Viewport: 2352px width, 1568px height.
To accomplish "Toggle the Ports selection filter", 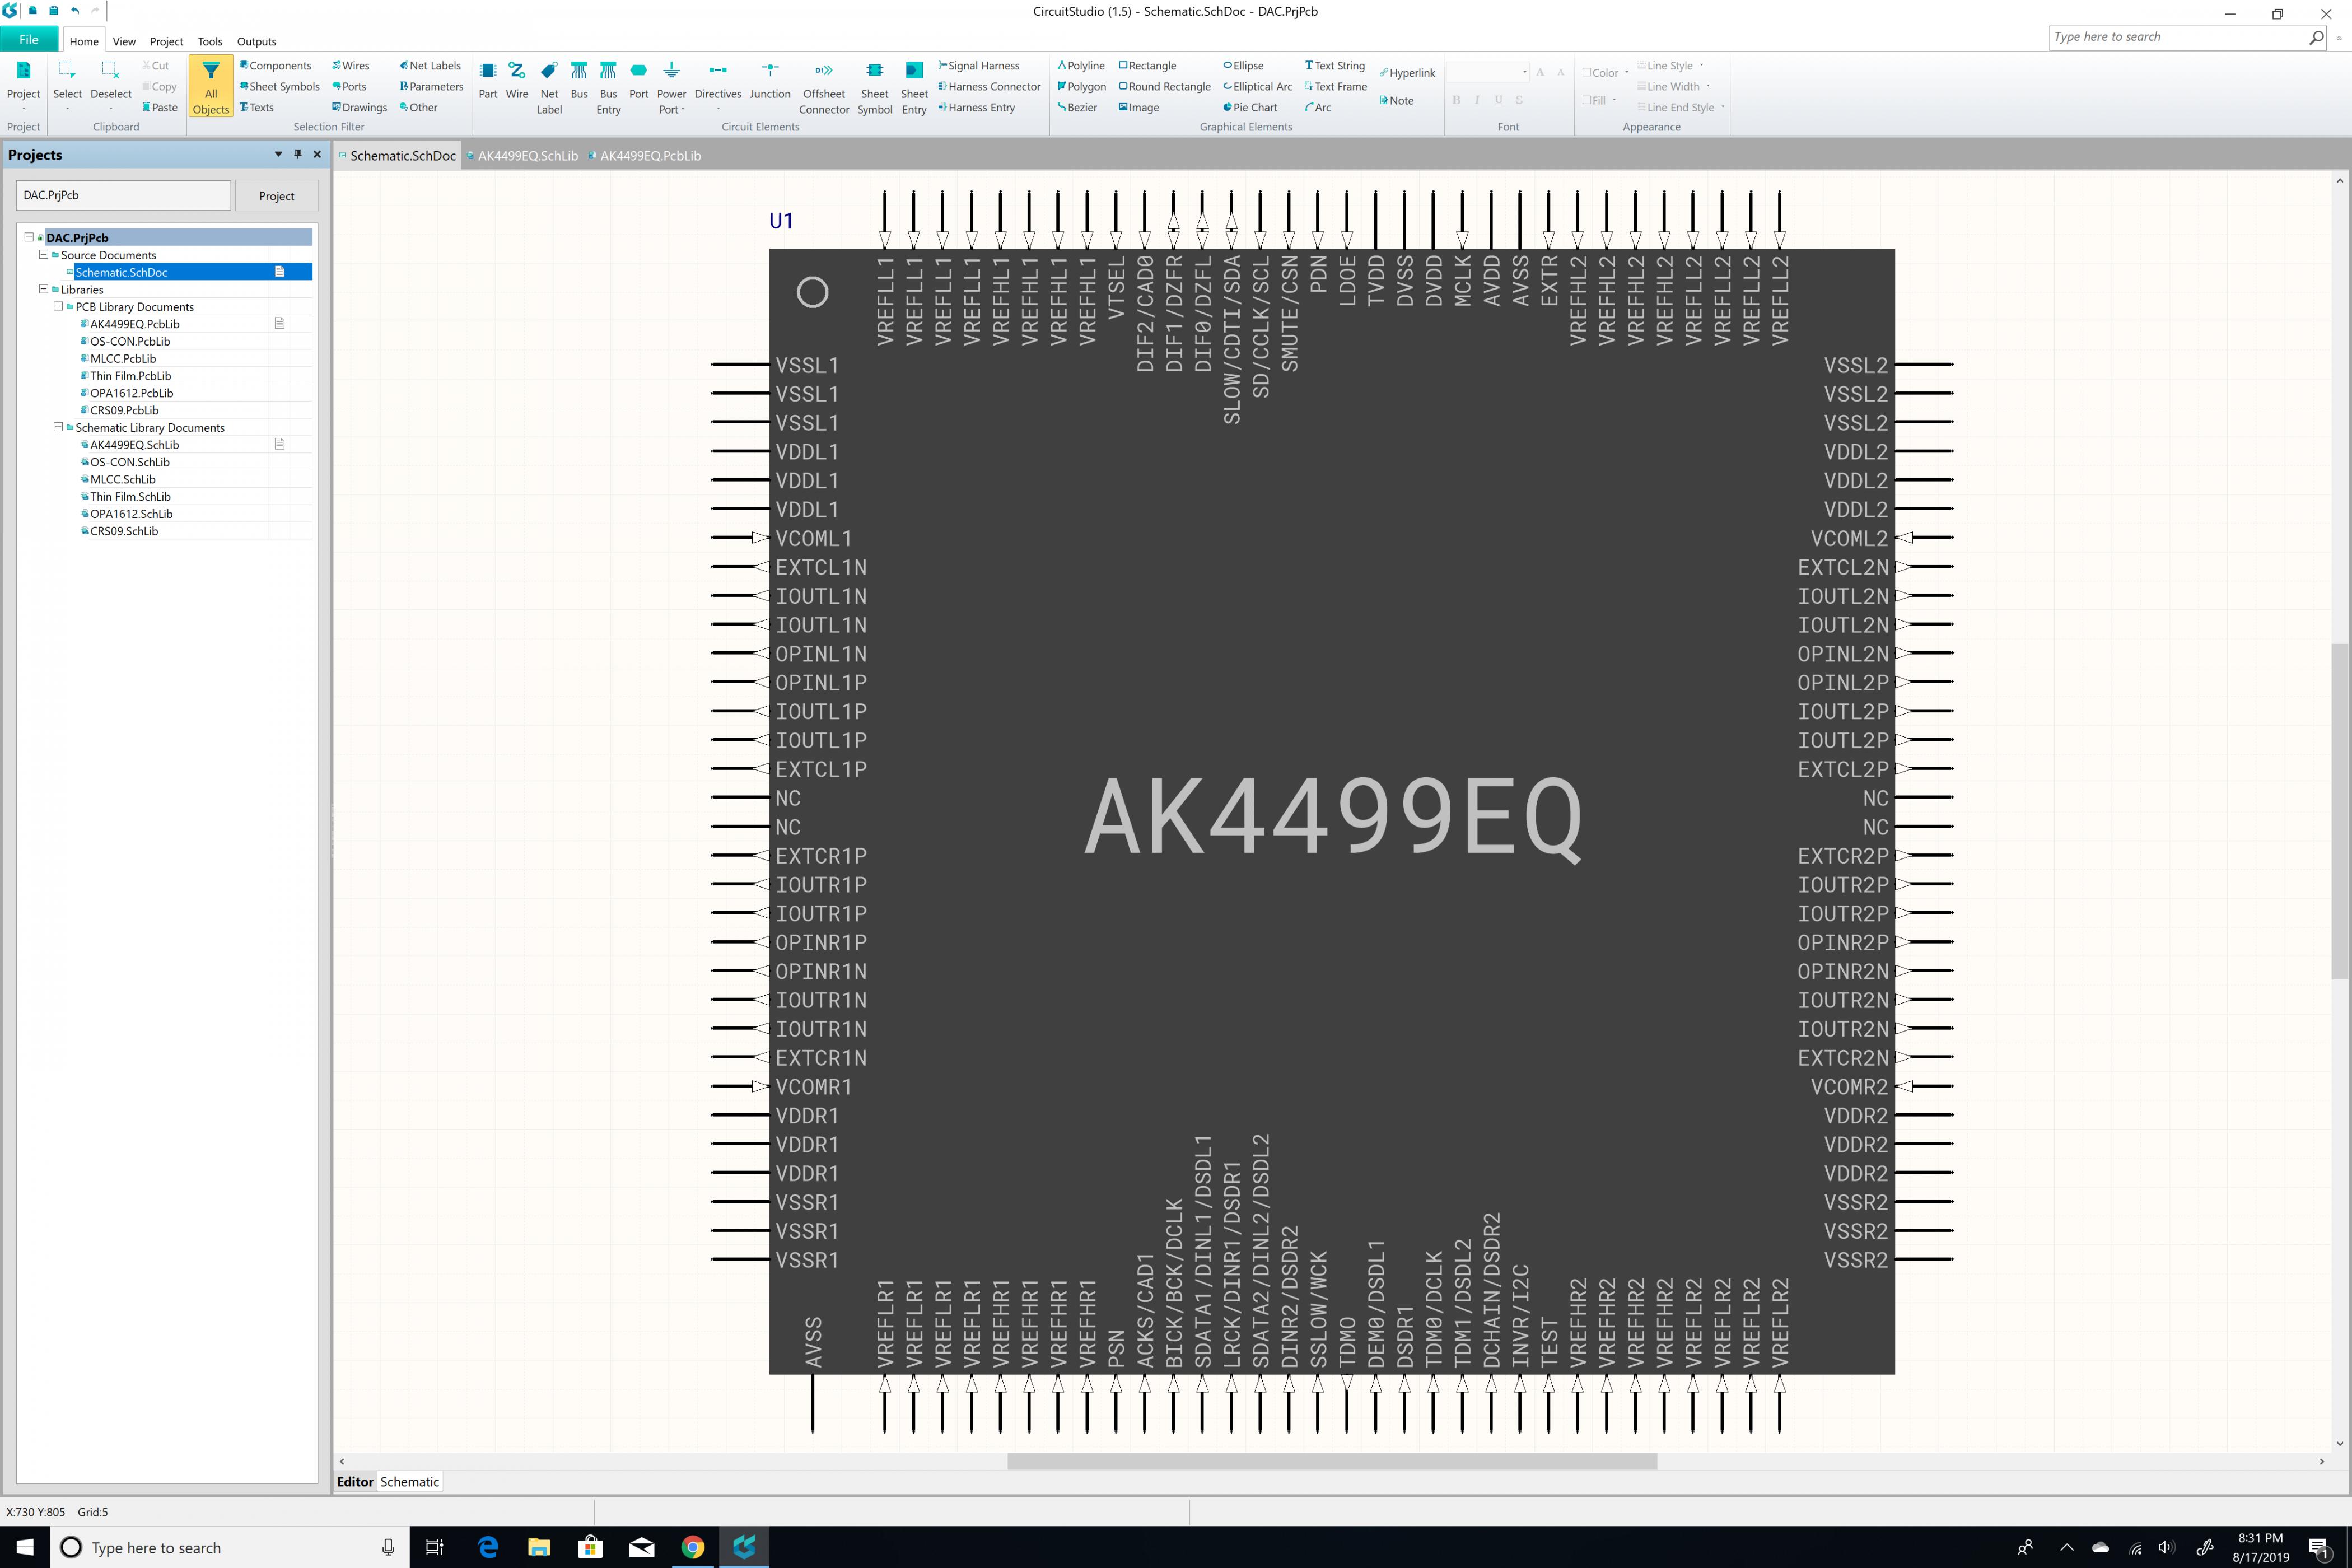I will click(x=350, y=86).
